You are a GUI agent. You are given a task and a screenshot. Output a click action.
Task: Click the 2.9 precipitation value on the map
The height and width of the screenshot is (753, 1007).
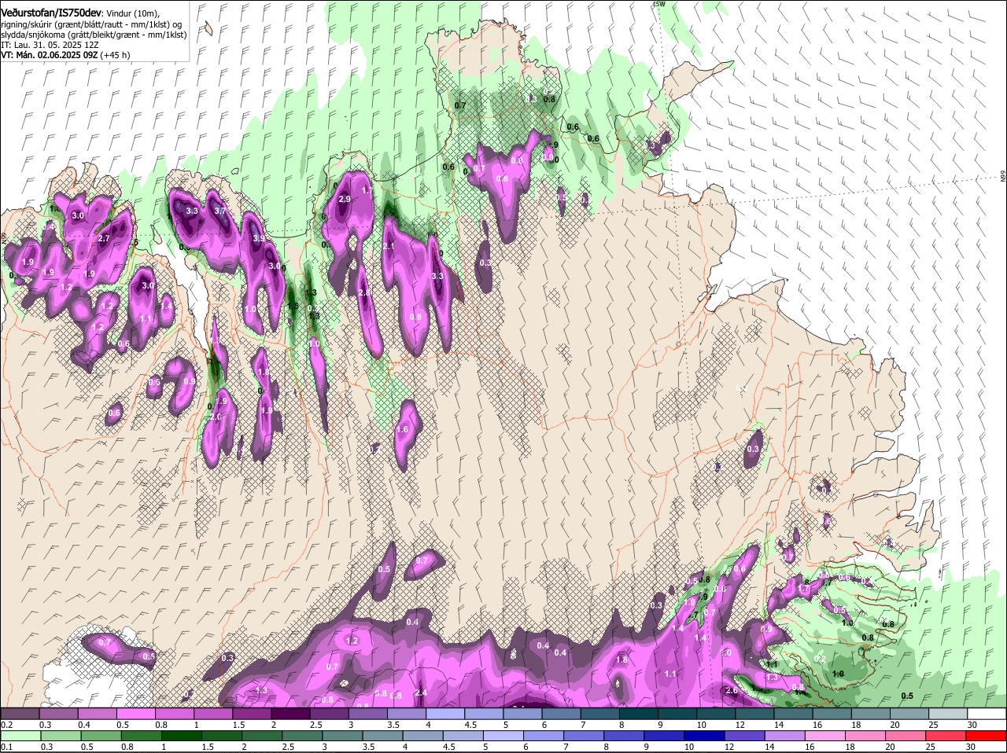tap(345, 200)
